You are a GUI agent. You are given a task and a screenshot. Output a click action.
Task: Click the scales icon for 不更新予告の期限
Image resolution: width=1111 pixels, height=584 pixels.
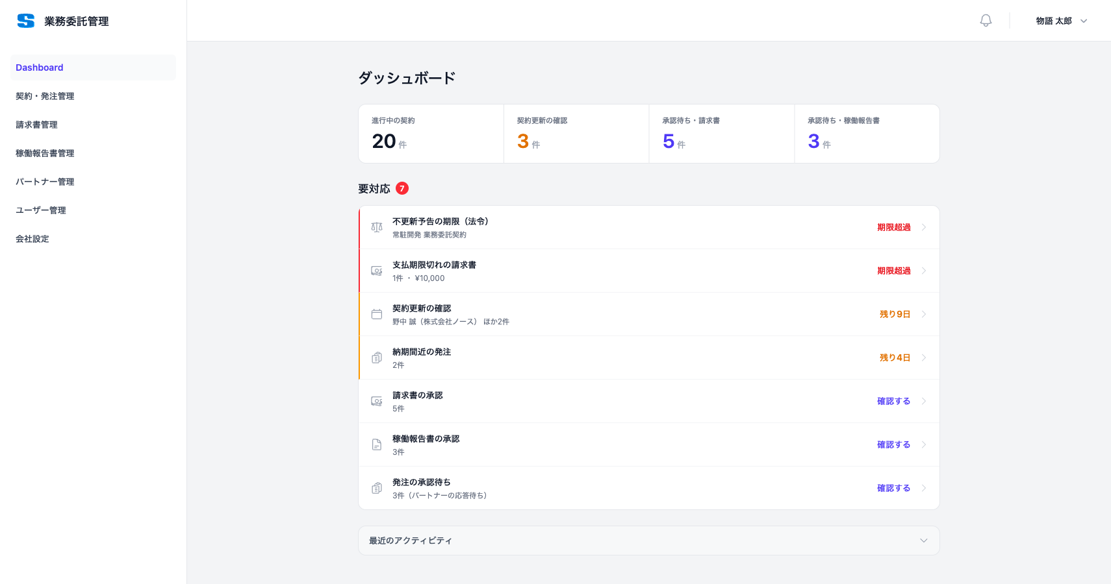(x=377, y=227)
